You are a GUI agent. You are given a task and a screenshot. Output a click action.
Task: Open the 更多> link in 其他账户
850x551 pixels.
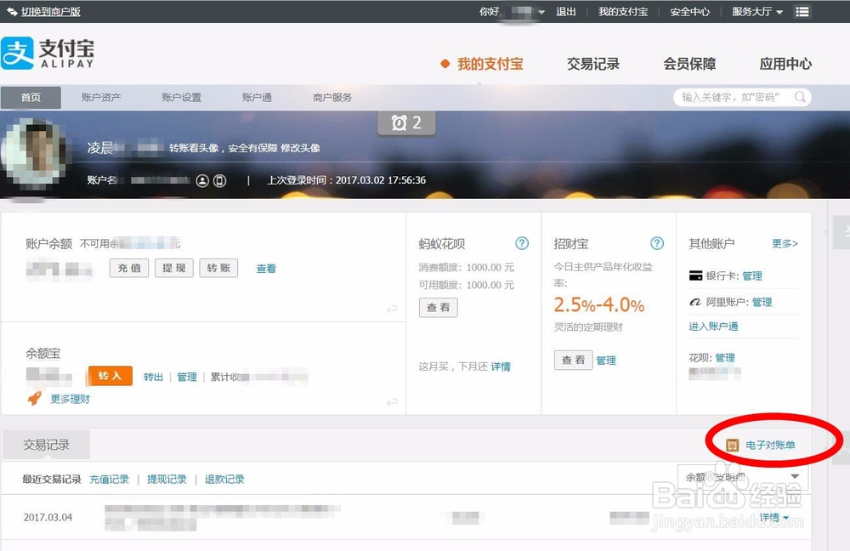[785, 243]
